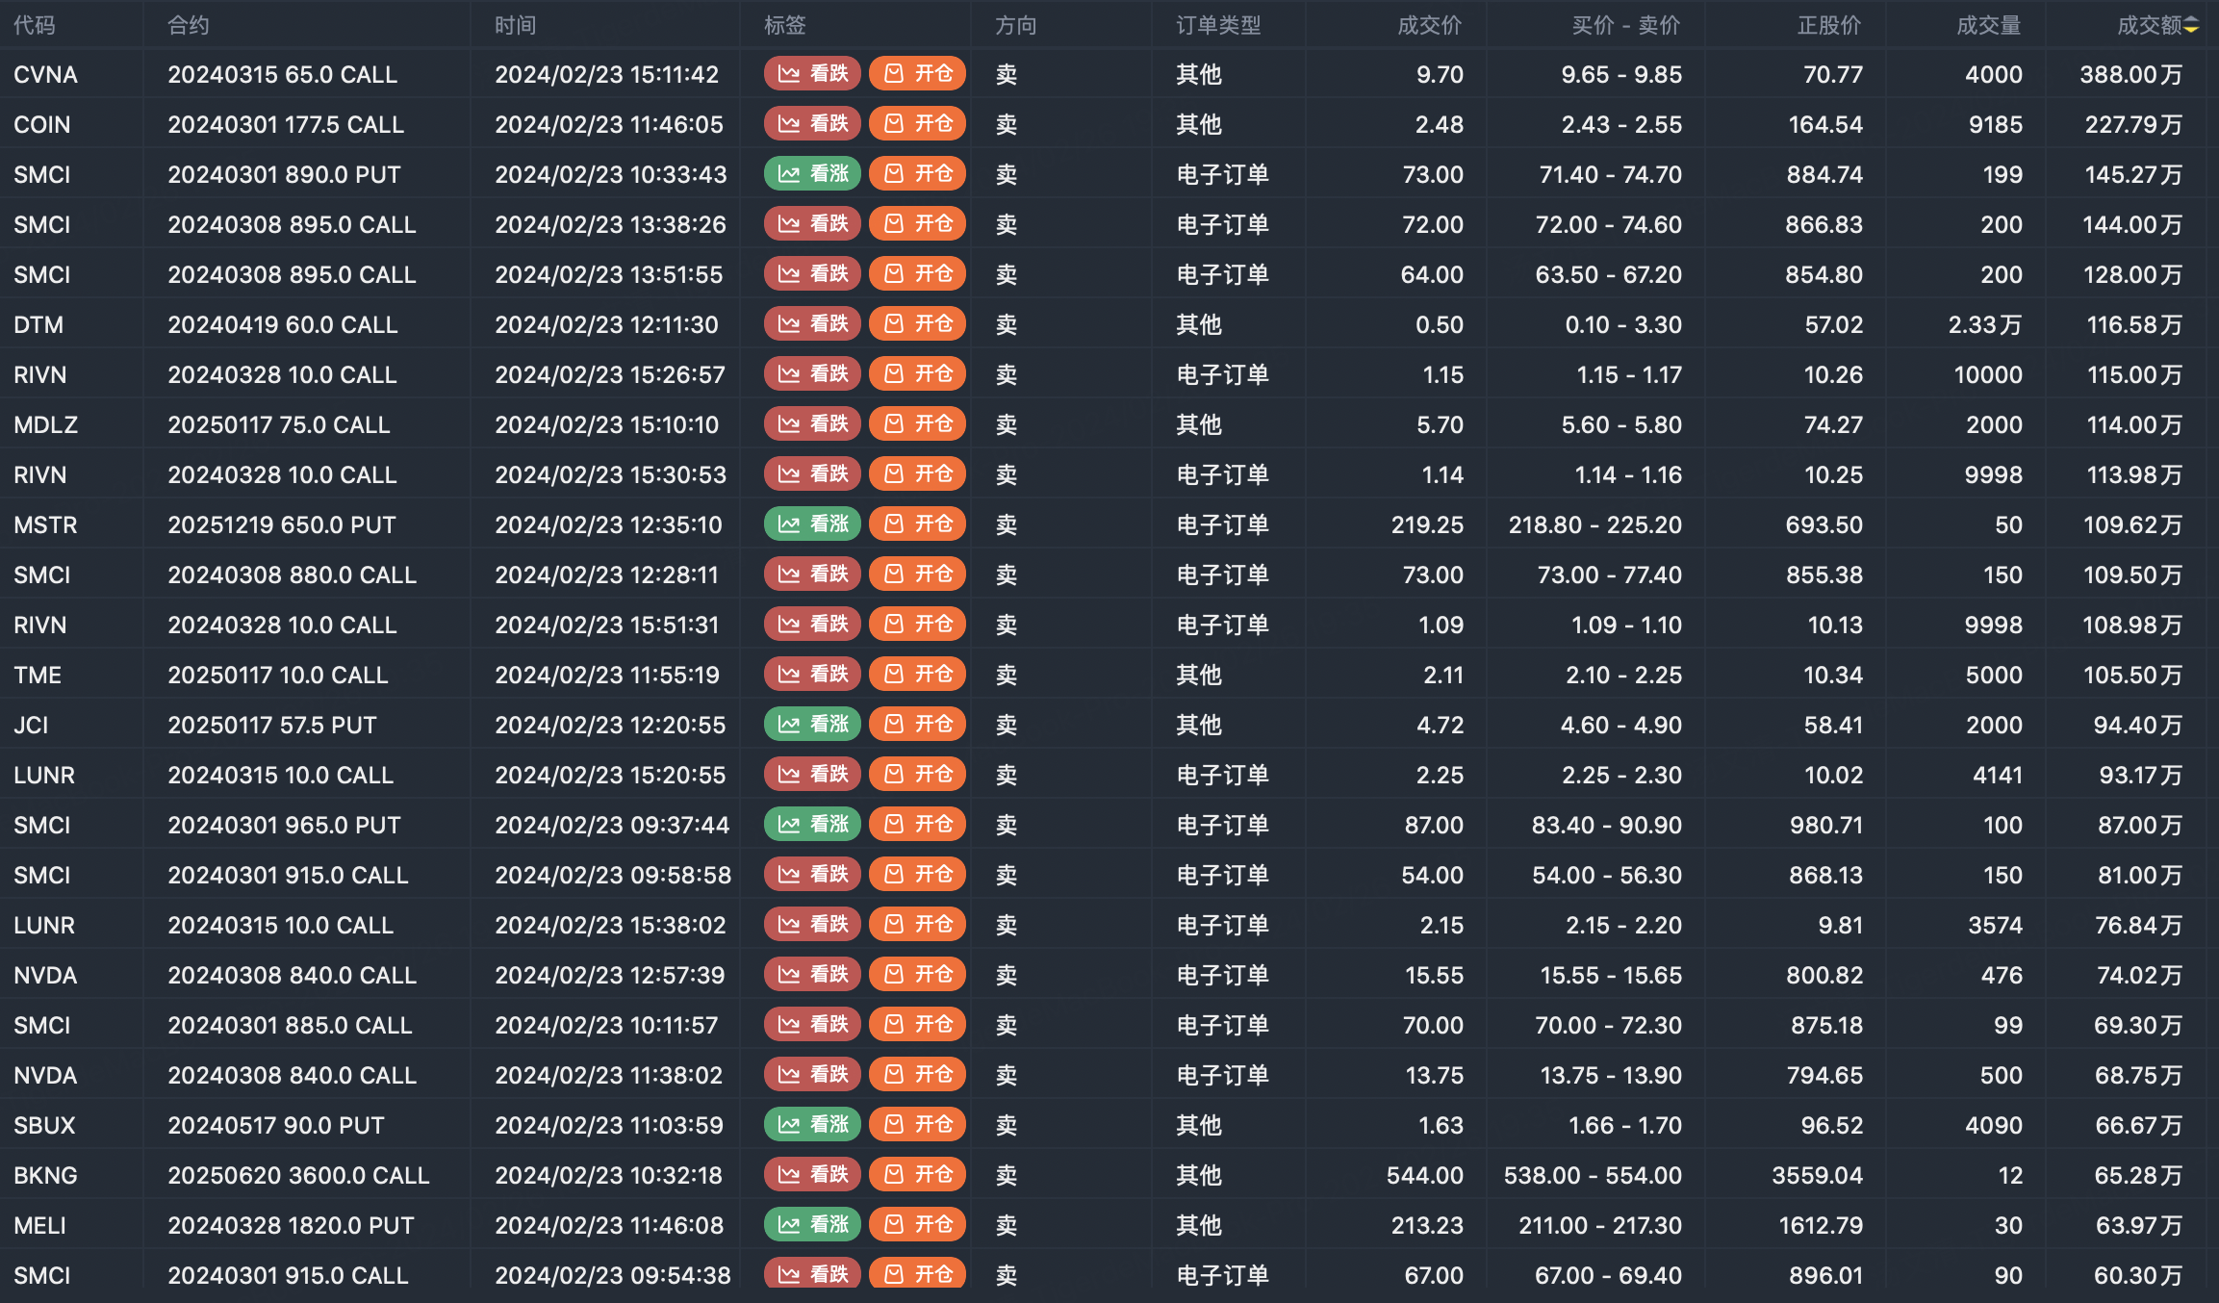This screenshot has width=2219, height=1303.
Task: Click the 看跌 tag on TME row
Action: (812, 675)
